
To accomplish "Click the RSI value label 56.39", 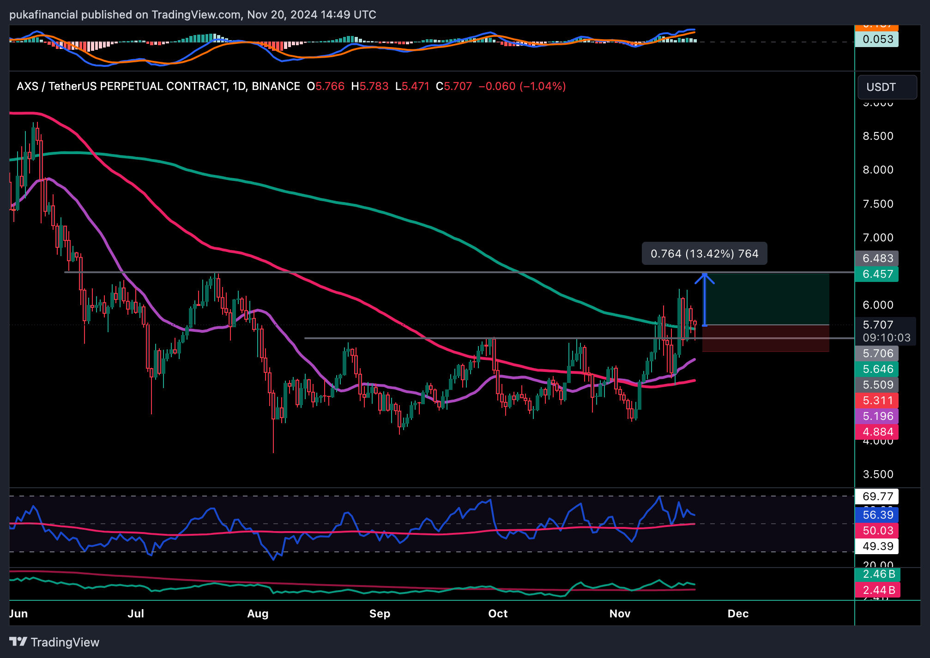I will pos(876,515).
